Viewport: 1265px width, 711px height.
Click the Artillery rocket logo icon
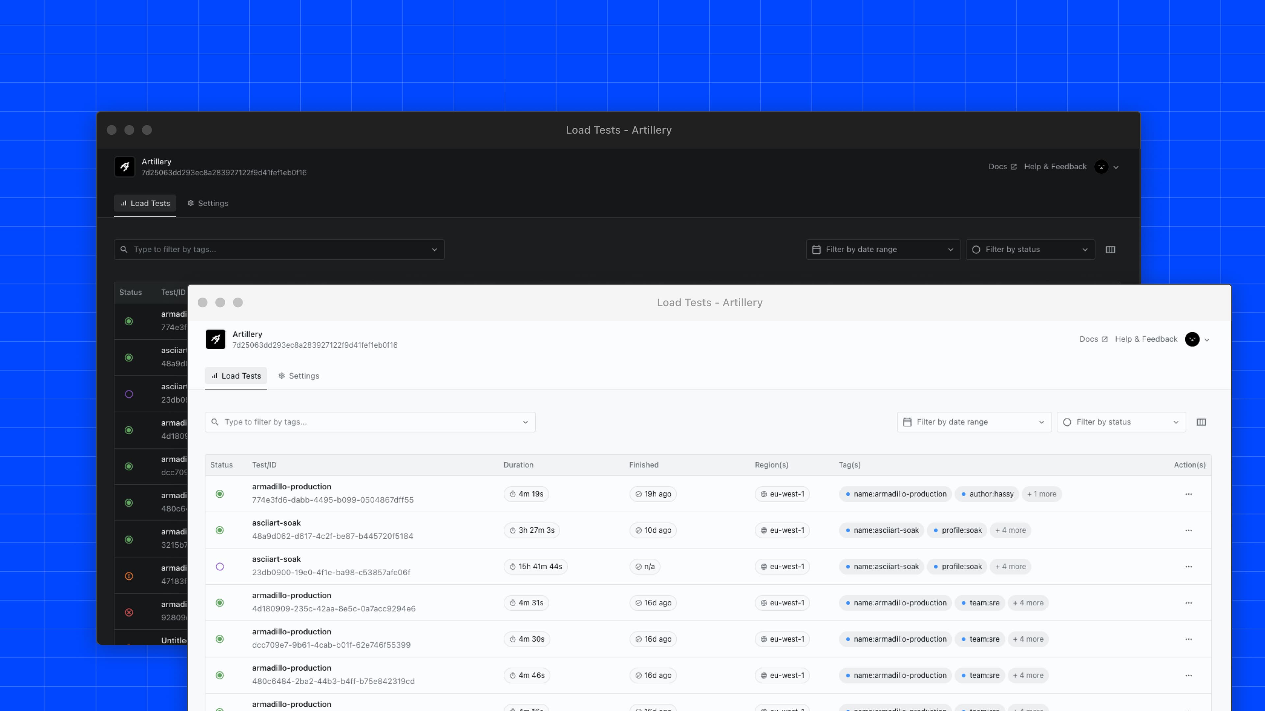215,339
